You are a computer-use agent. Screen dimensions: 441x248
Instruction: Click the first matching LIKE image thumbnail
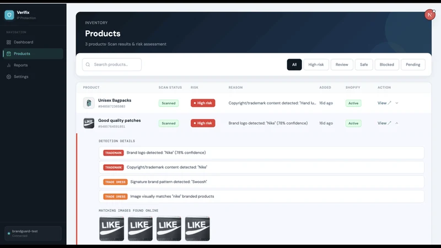point(112,229)
